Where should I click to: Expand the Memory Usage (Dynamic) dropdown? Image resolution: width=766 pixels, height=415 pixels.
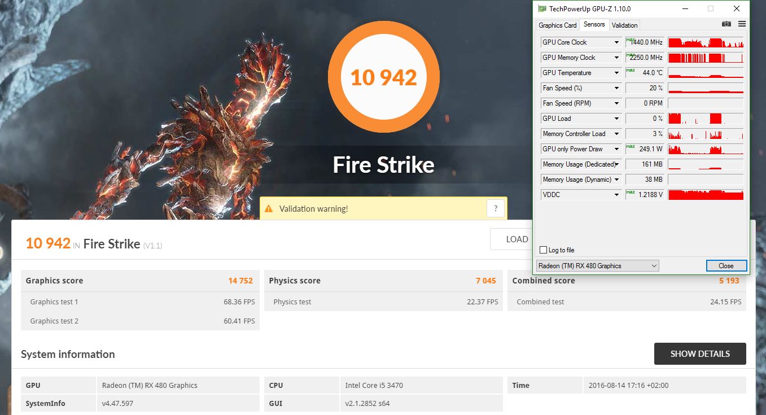[x=616, y=180]
